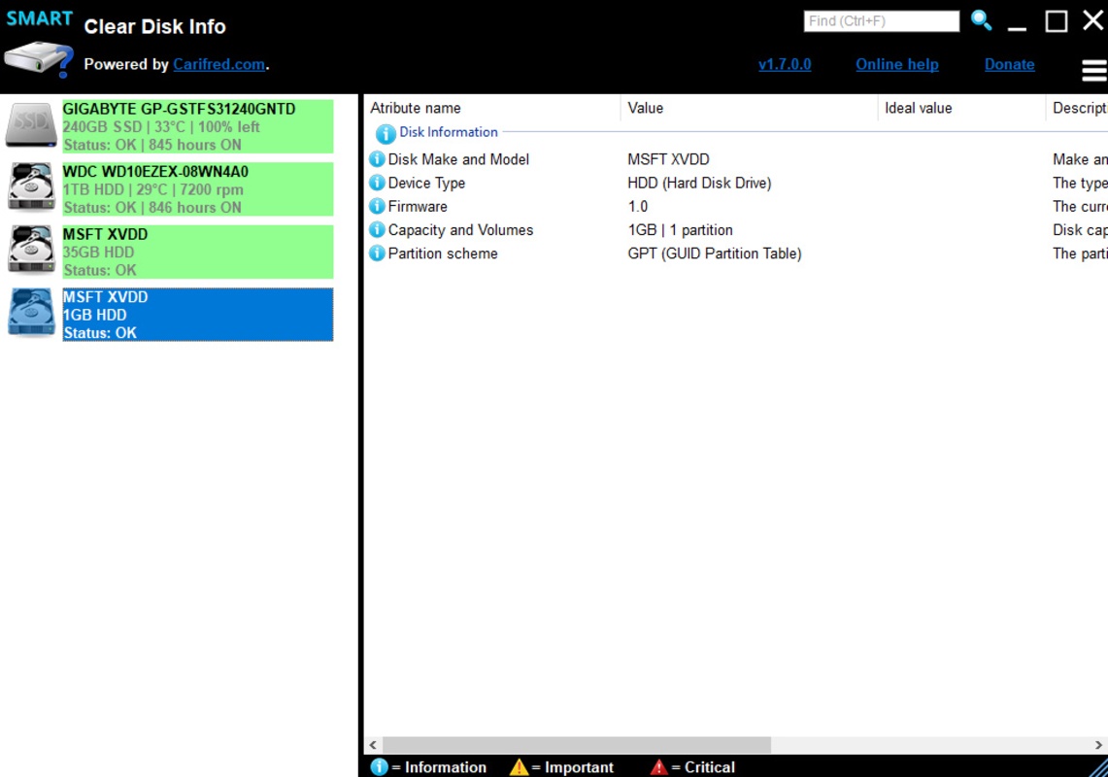Open the hamburger menu icon
The width and height of the screenshot is (1108, 777).
tap(1094, 70)
